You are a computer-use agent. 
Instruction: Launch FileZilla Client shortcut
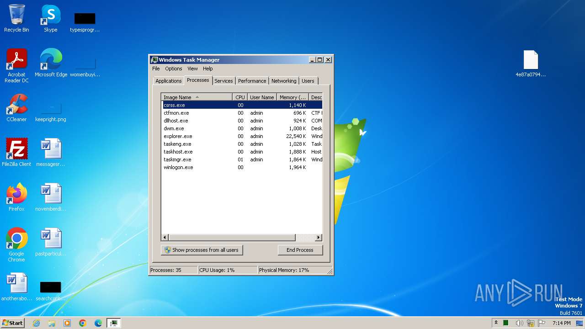coord(16,153)
